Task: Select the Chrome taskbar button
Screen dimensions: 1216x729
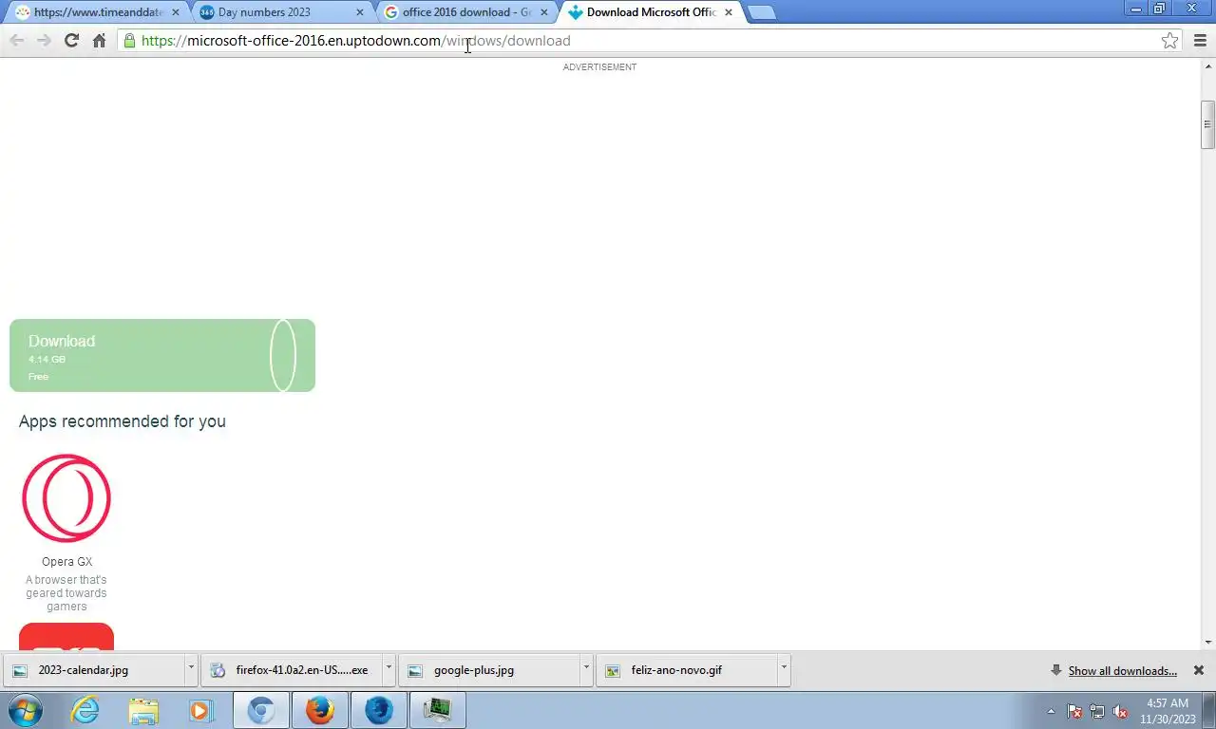Action: 261,710
